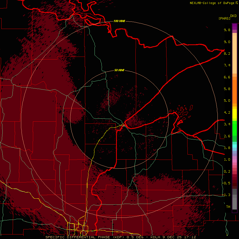Click the bright green color bar segment
The width and height of the screenshot is (239, 239).
[x=234, y=128]
